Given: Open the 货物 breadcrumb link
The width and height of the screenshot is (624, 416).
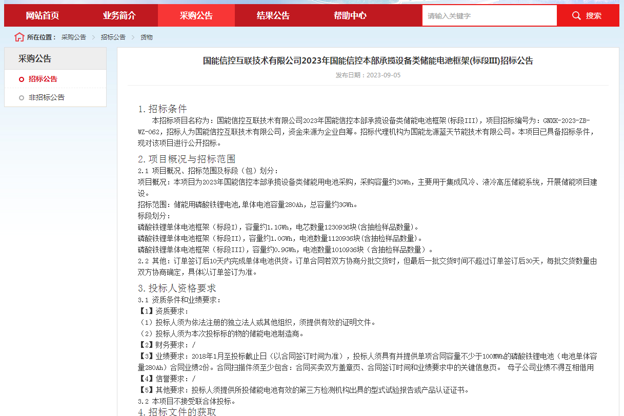Looking at the screenshot, I should [x=145, y=37].
